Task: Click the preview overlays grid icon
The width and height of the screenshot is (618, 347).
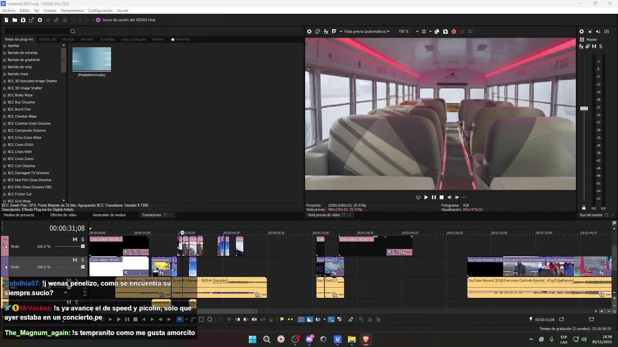Action: tap(423, 32)
